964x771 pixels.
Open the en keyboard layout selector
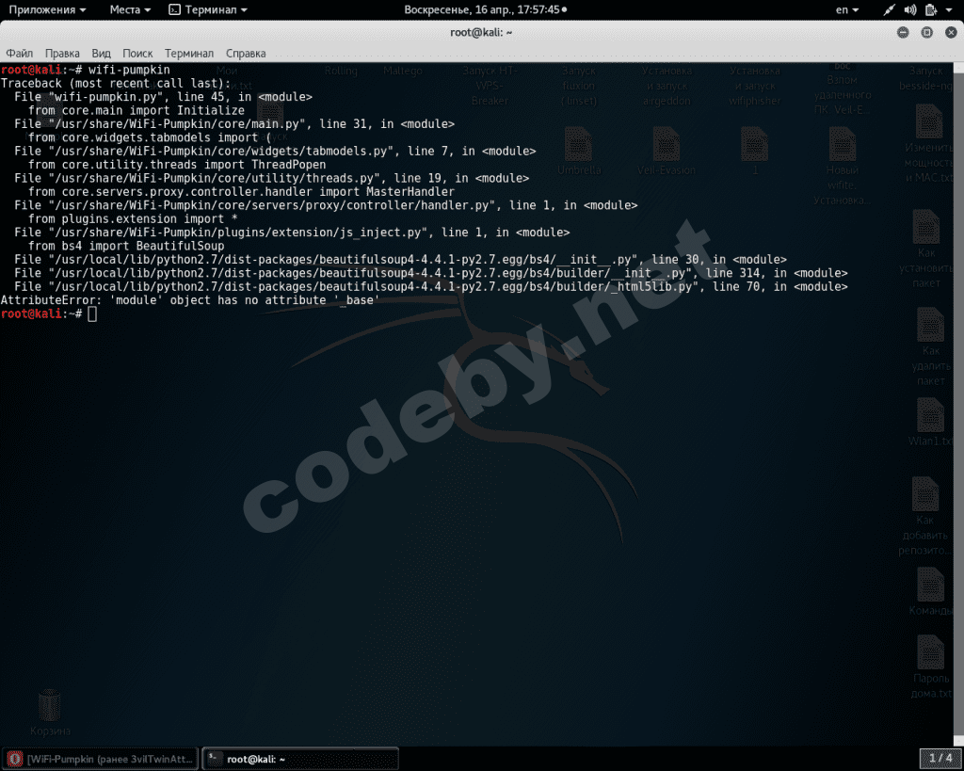coord(846,9)
